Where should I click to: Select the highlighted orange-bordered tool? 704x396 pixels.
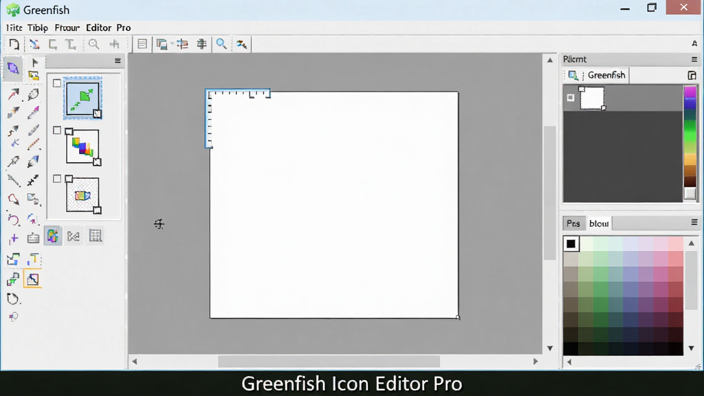click(x=33, y=280)
